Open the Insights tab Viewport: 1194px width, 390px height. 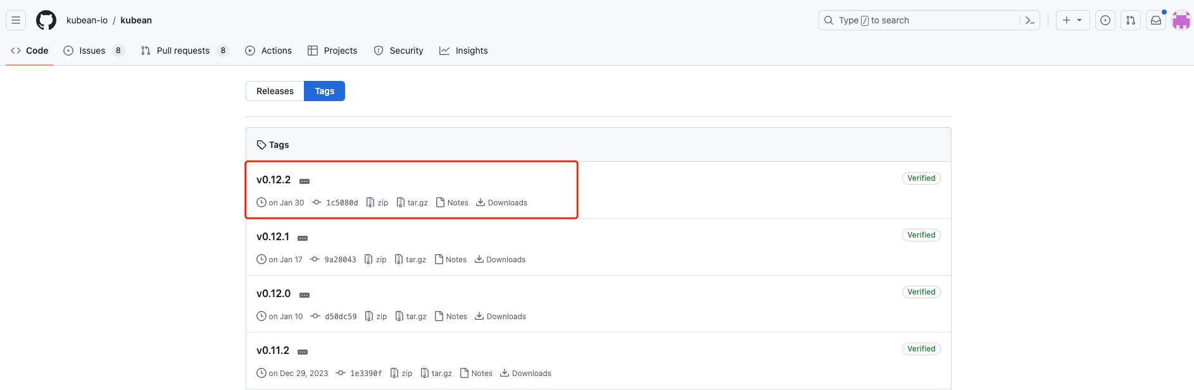point(463,51)
